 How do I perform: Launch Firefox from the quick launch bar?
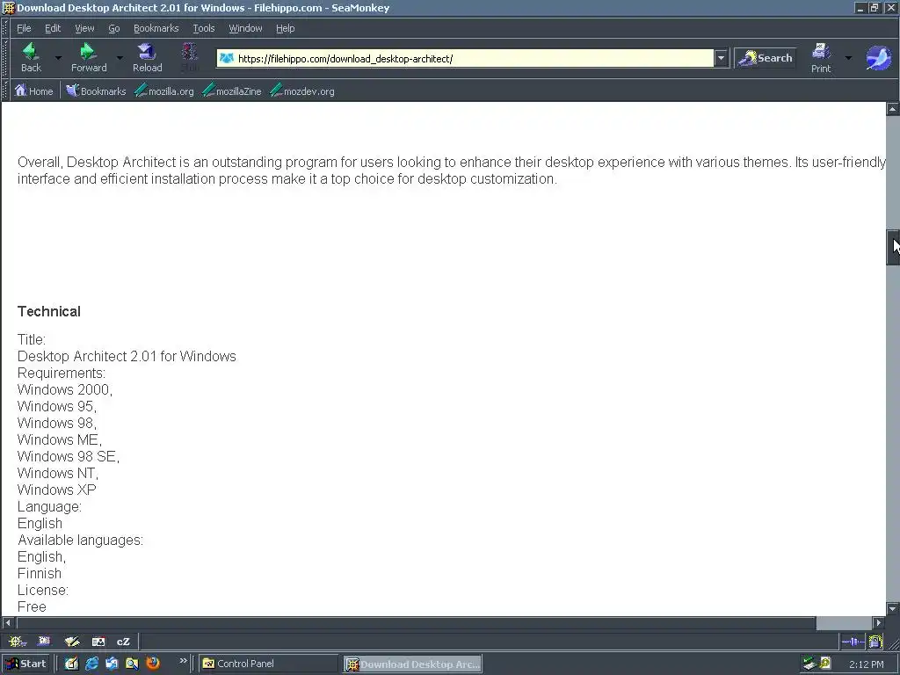click(153, 664)
